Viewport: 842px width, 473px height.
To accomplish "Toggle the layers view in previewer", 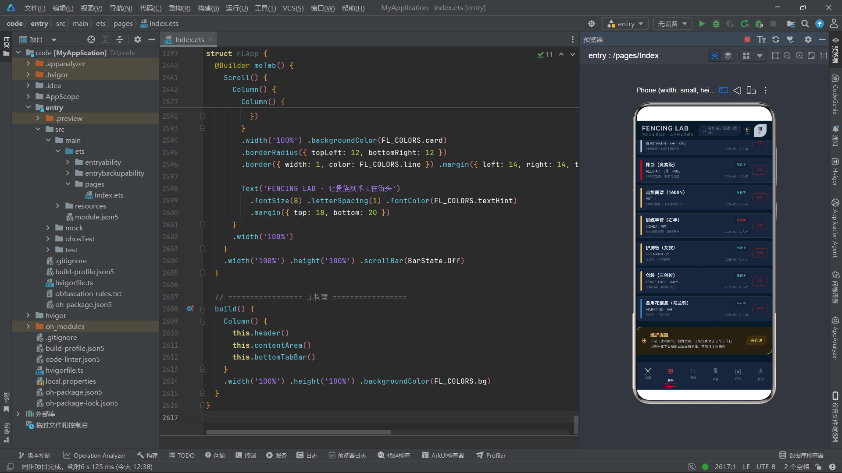I will click(728, 56).
